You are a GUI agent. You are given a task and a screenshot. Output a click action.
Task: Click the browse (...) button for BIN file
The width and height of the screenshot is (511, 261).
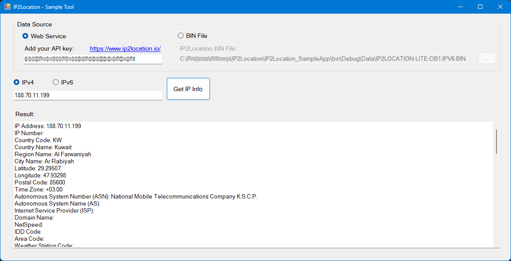point(486,59)
